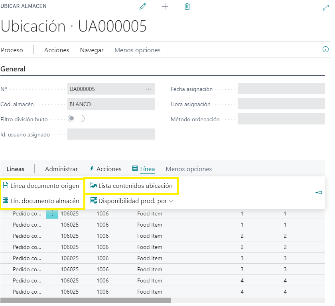335x306 pixels.
Task: Click the Línea documento origen document icon
Action: pos(6,185)
